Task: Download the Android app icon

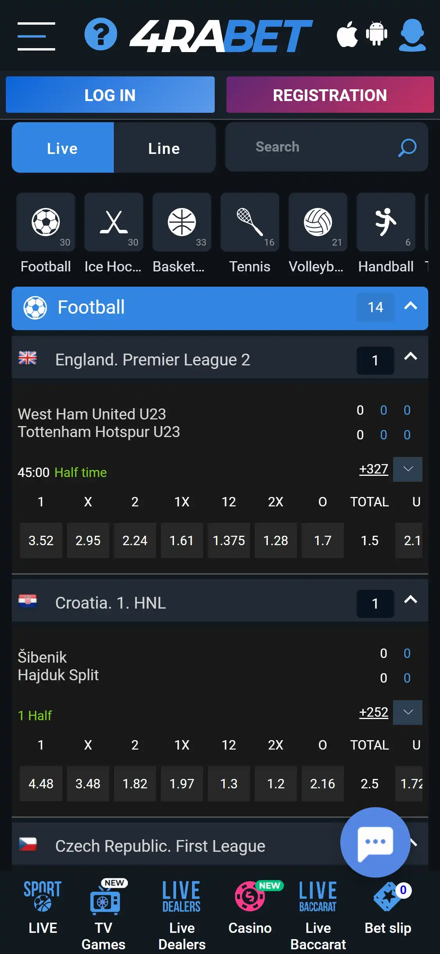Action: pos(376,34)
